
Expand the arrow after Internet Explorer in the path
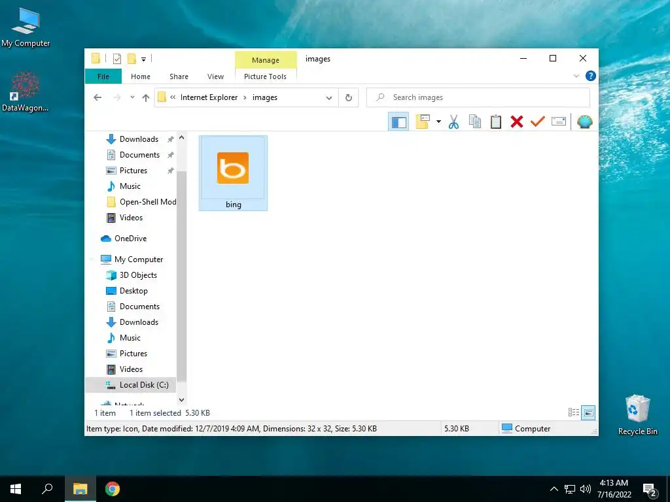[x=245, y=98]
